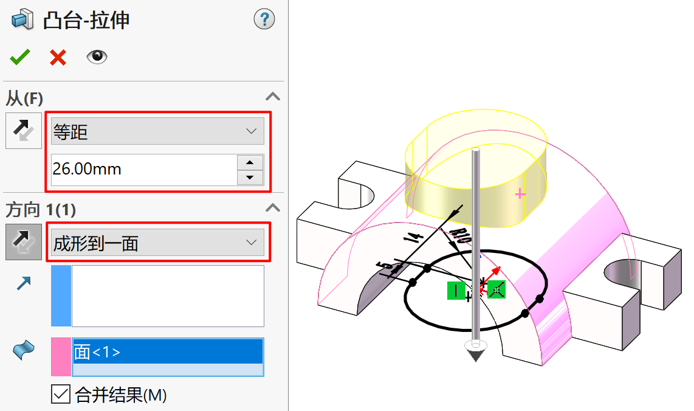Click the 26.00mm offset input field
The image size is (694, 411).
click(x=144, y=170)
